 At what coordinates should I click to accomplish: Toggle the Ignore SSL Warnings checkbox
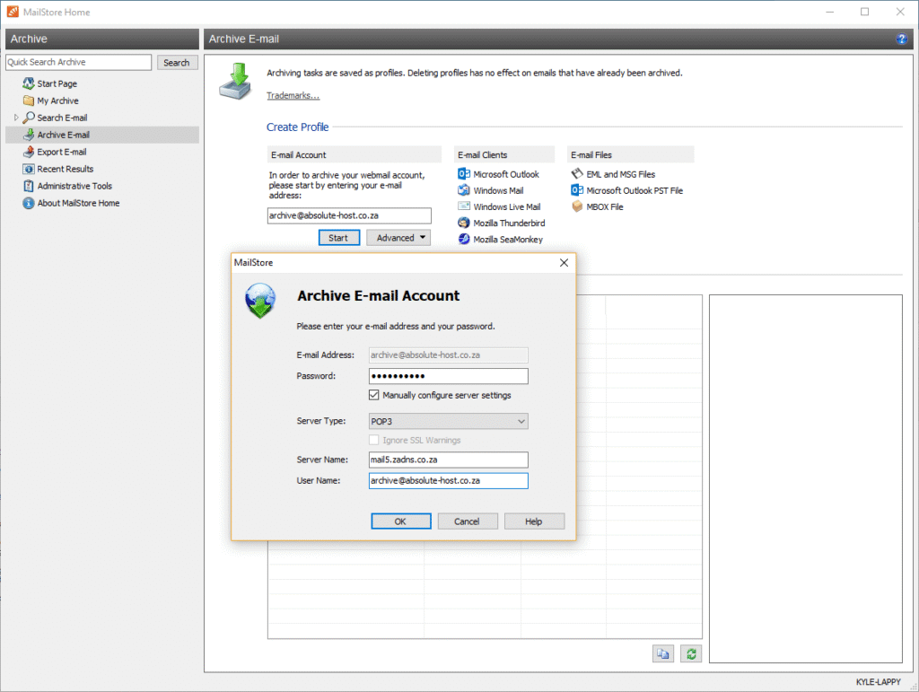pyautogui.click(x=374, y=440)
